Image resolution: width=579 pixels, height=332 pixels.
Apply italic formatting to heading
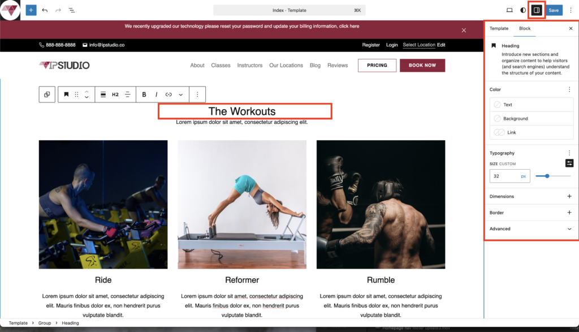[156, 94]
